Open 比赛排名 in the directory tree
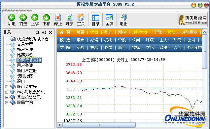 click(25, 55)
